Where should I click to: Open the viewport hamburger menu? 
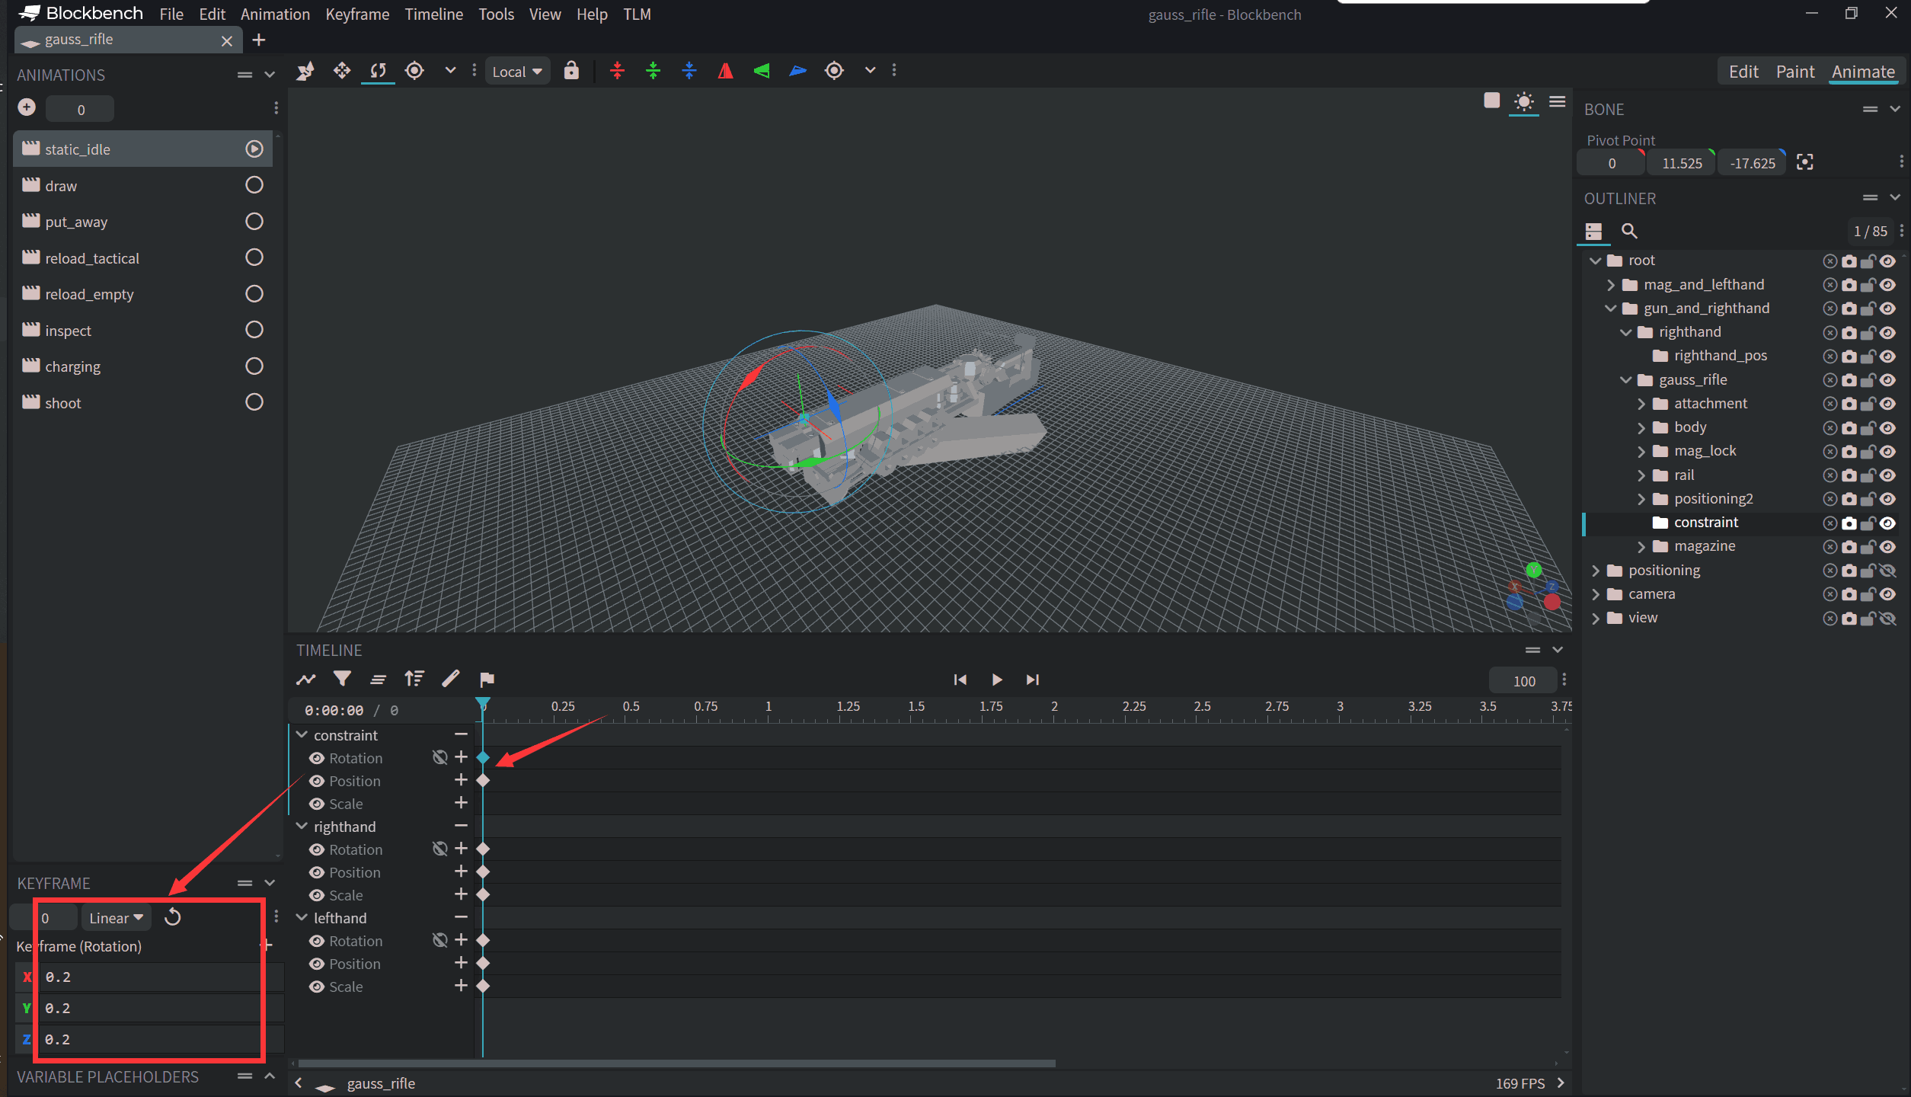point(1558,101)
